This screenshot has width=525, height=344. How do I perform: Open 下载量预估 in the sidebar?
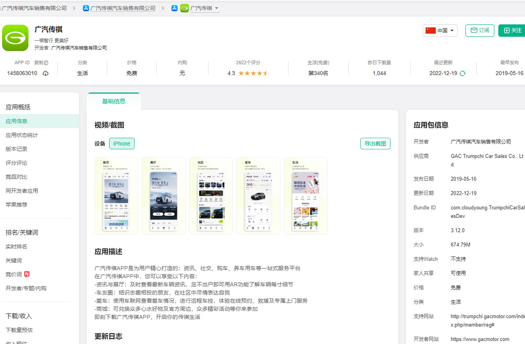point(19,330)
